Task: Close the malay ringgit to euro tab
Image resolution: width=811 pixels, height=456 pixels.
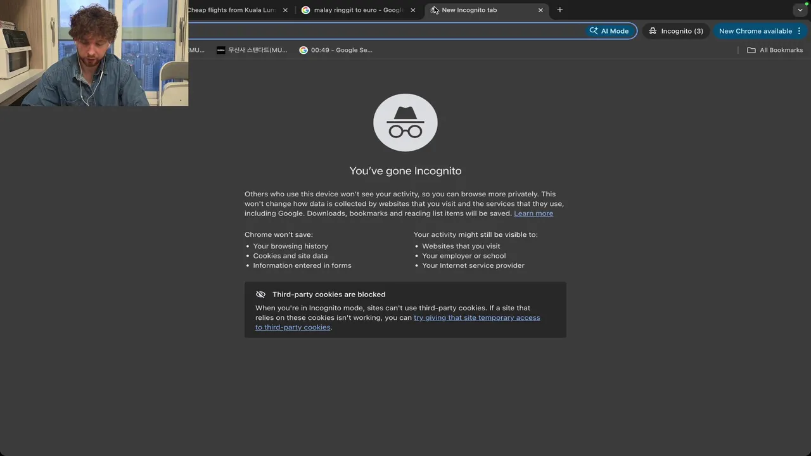Action: click(x=413, y=10)
